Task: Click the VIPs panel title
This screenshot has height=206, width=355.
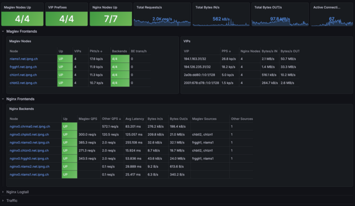Action: (187, 41)
